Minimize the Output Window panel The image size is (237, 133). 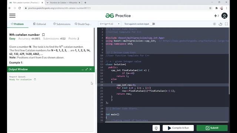click(83, 69)
